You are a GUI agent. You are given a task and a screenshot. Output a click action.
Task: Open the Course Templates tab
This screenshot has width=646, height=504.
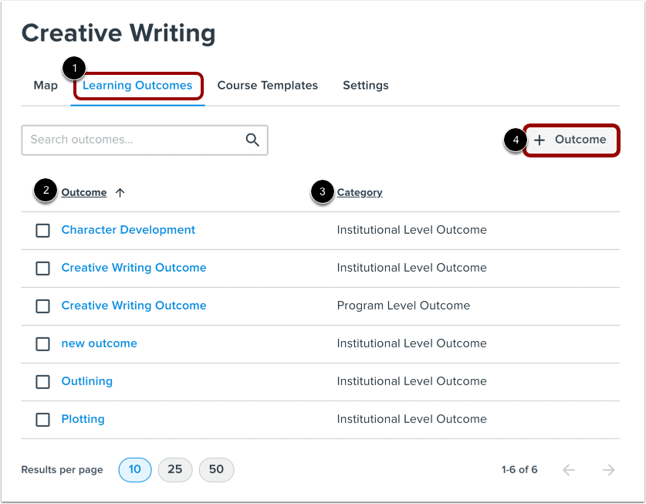[x=268, y=86]
